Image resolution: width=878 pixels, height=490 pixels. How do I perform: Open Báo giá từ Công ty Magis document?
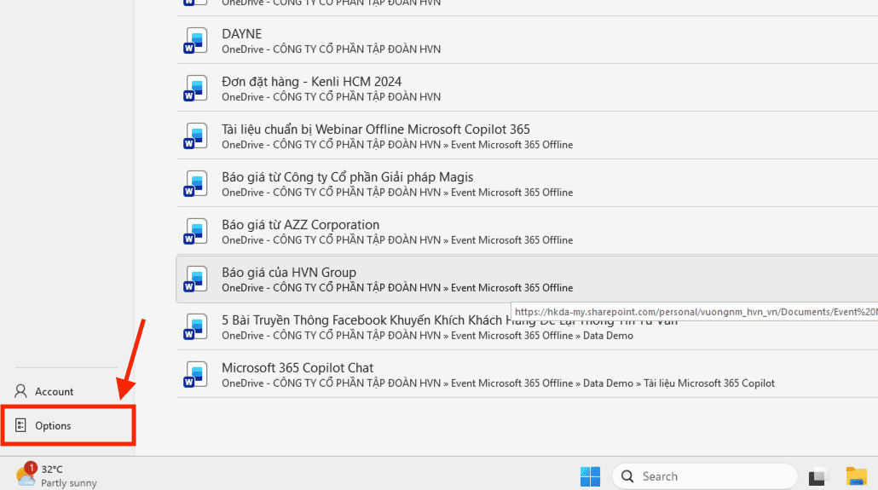[x=527, y=184]
